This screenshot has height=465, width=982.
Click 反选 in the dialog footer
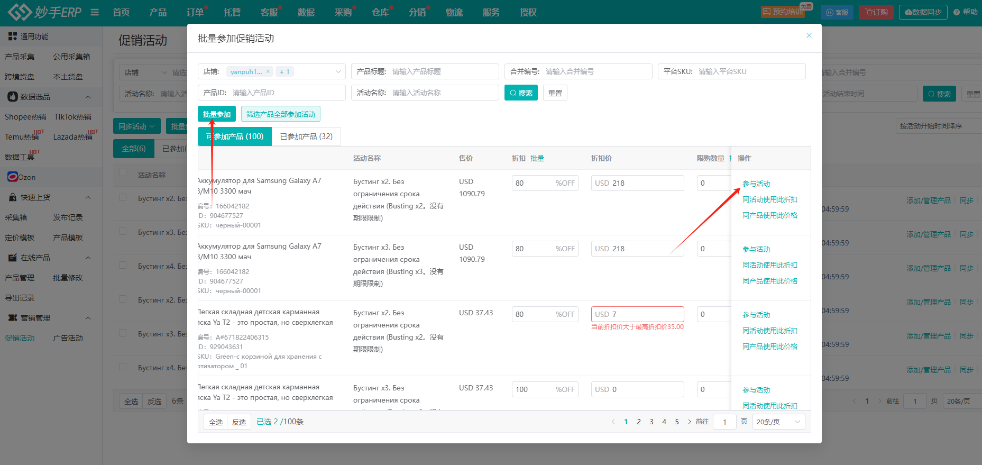(x=239, y=422)
